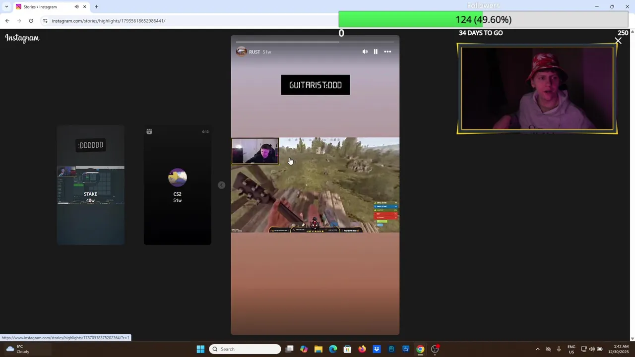The width and height of the screenshot is (635, 357).
Task: Open a new browser tab
Action: point(96,6)
